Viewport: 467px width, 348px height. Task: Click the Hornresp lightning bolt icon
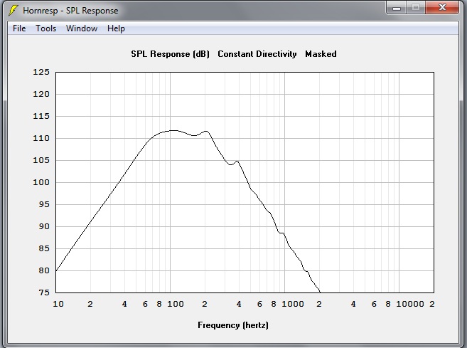click(14, 11)
